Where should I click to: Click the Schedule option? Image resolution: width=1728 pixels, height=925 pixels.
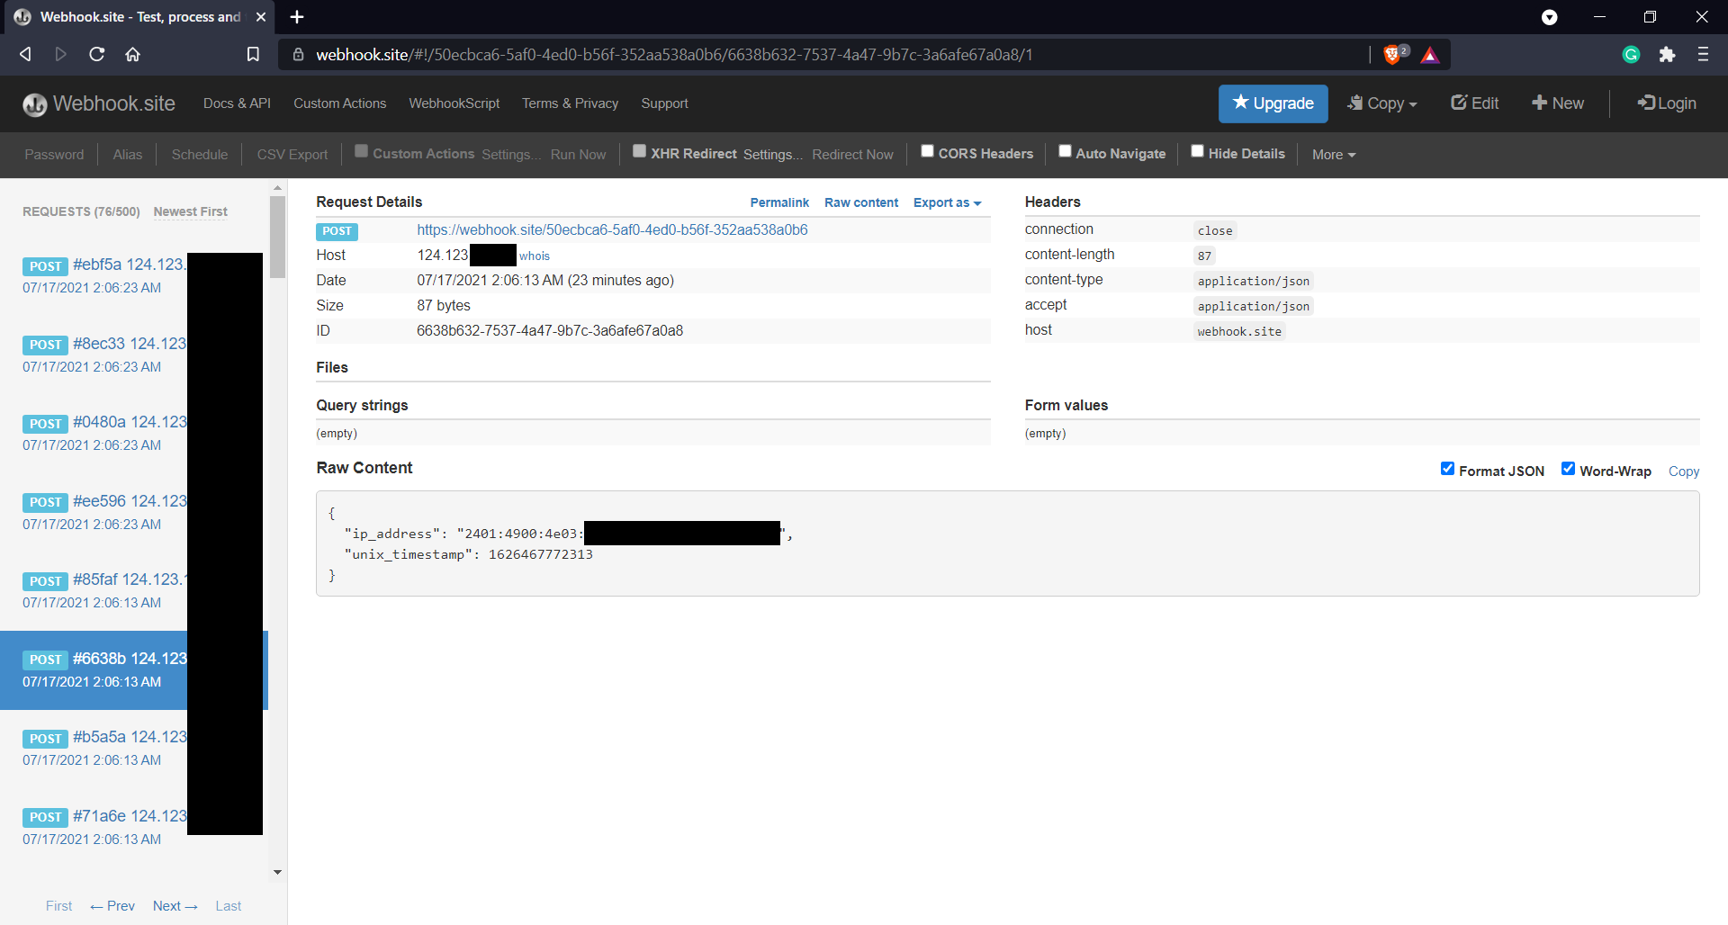point(200,155)
